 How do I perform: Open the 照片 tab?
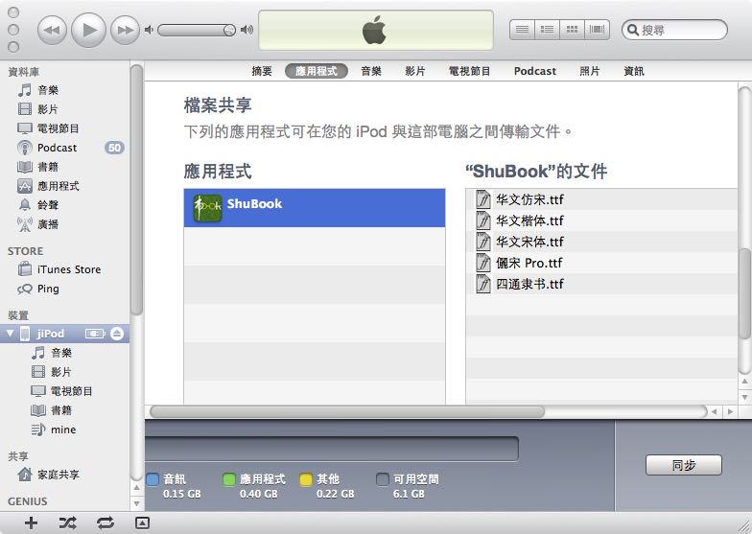tap(590, 71)
